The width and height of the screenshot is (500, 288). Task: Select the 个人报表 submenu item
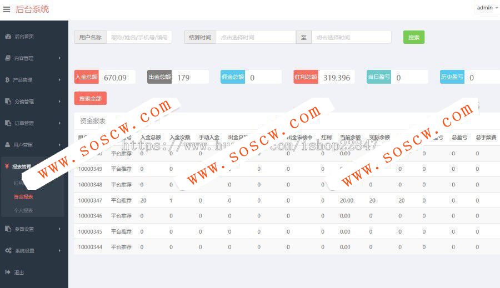coord(23,210)
